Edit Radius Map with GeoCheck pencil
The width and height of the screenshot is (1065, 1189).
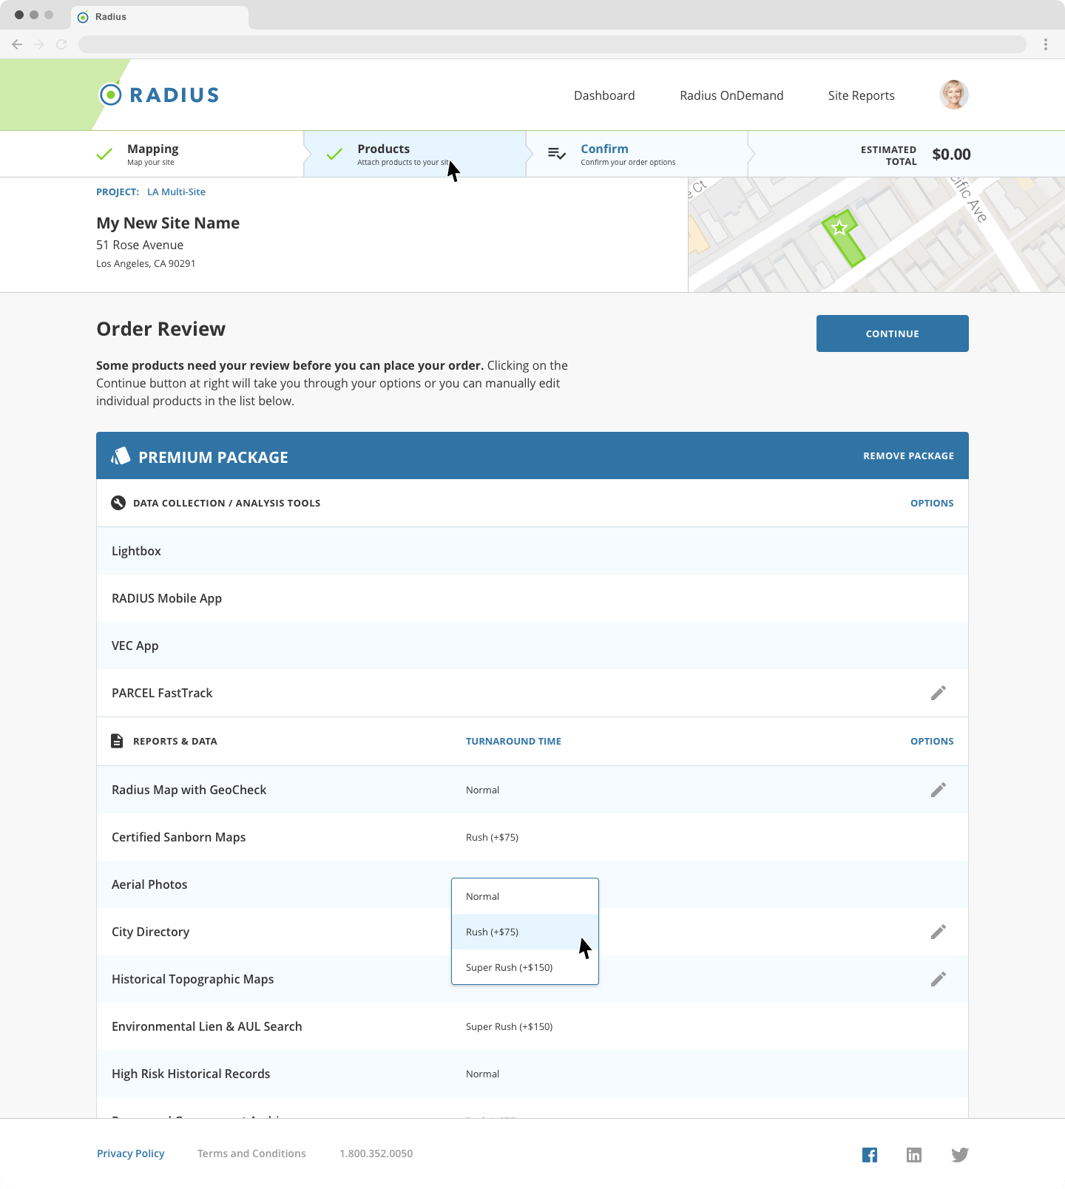click(939, 790)
